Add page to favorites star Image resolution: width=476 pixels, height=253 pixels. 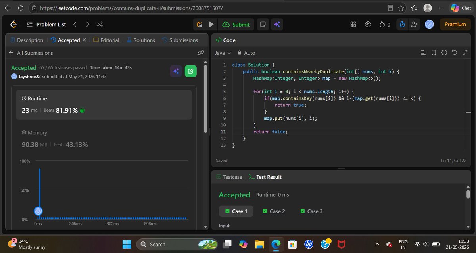401,8
